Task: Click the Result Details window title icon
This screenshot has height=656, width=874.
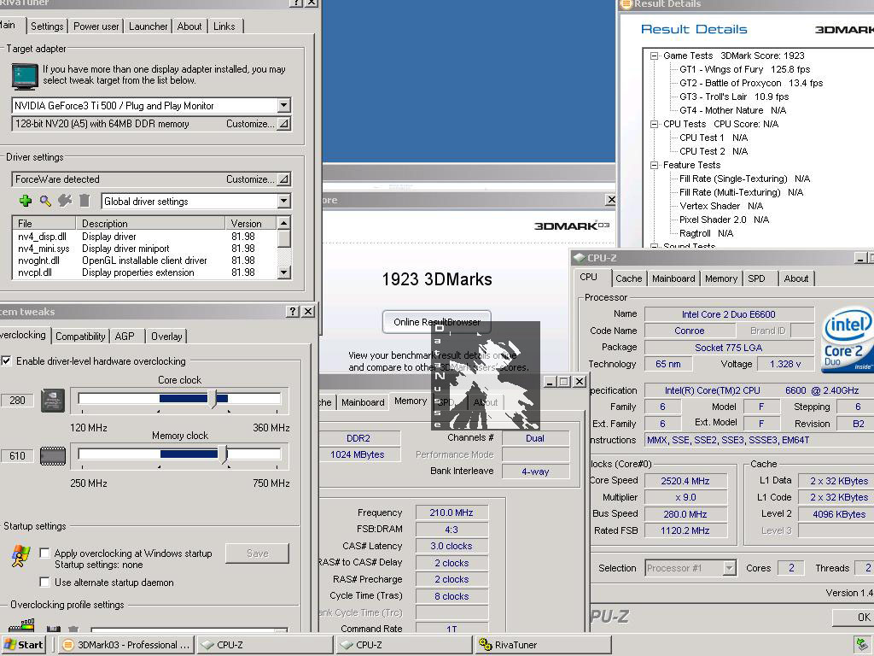Action: [x=626, y=4]
